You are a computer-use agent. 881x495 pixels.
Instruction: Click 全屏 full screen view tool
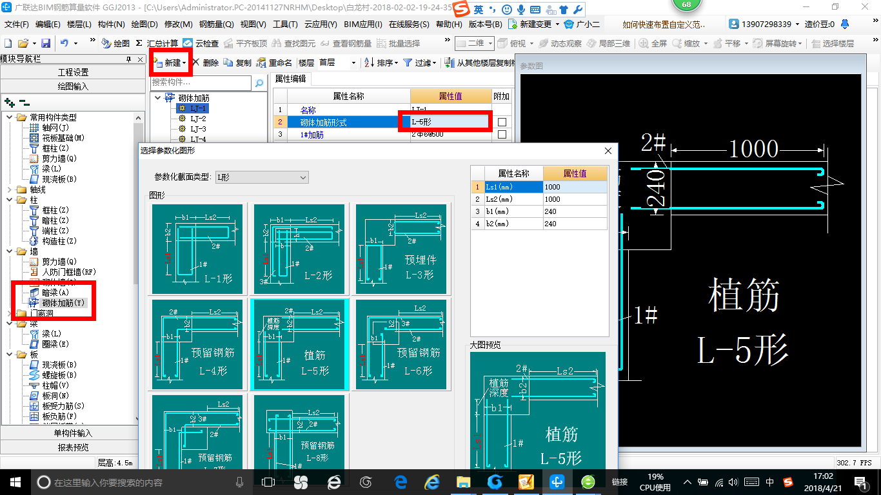coord(653,43)
